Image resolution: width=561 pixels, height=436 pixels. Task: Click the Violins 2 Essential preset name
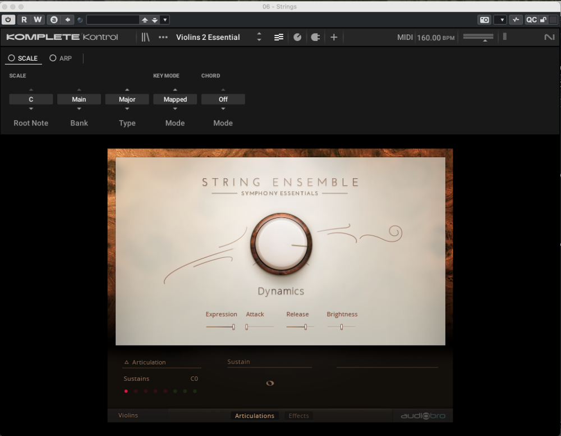208,37
